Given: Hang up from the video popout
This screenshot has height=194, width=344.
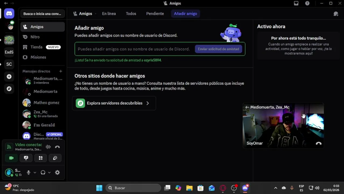Looking at the screenshot, I should coord(319,144).
